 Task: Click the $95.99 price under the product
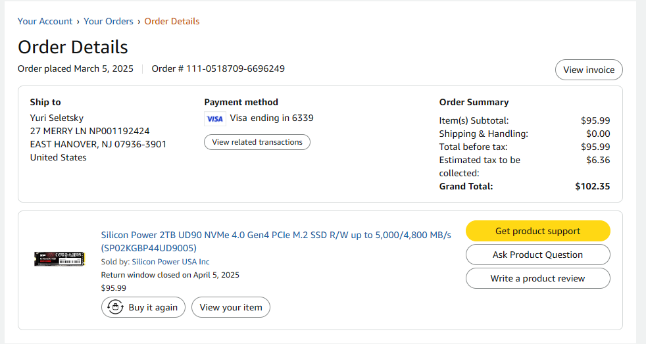(114, 288)
